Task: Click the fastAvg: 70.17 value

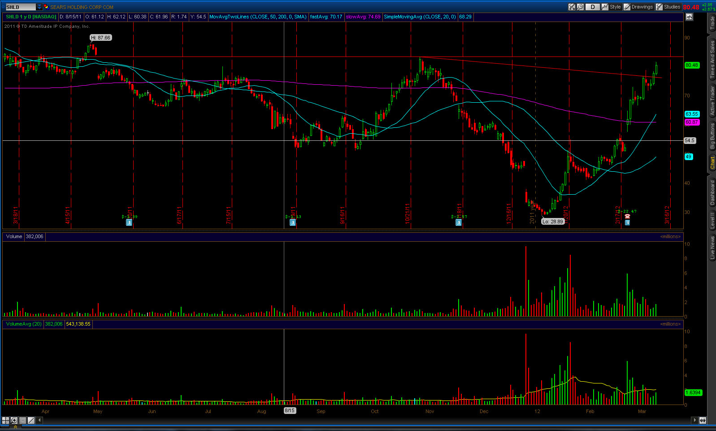Action: [326, 17]
